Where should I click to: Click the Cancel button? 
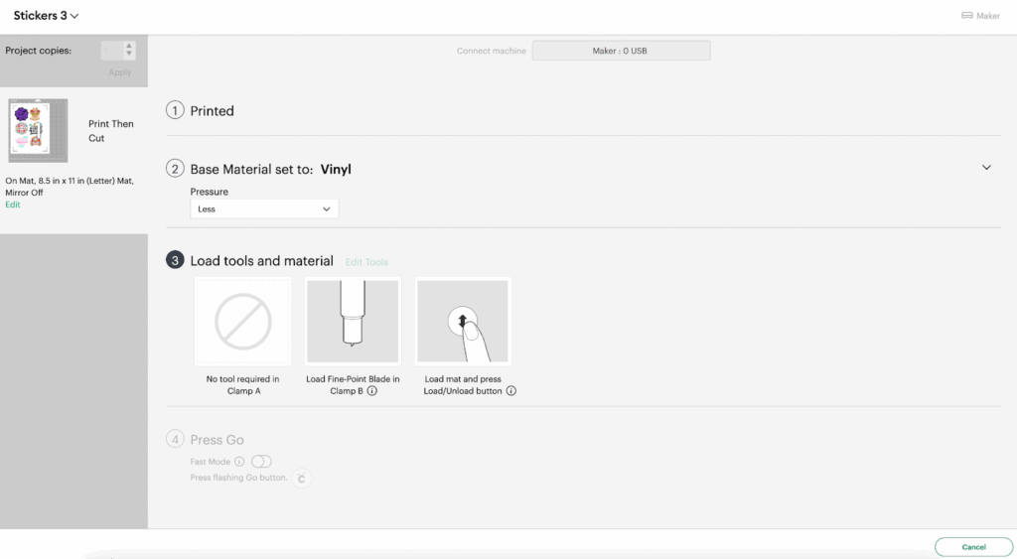973,547
